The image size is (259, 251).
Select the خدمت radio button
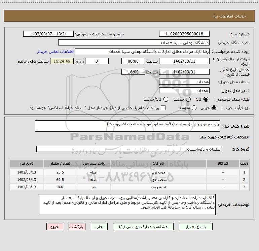(x=188, y=99)
